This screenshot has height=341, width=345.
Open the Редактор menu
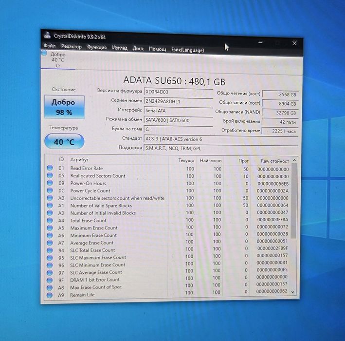click(72, 46)
